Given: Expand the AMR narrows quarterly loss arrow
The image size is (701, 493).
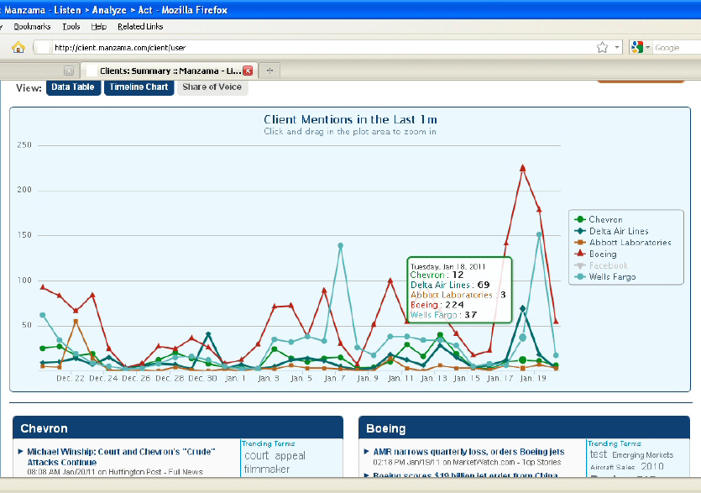Looking at the screenshot, I should click(367, 451).
